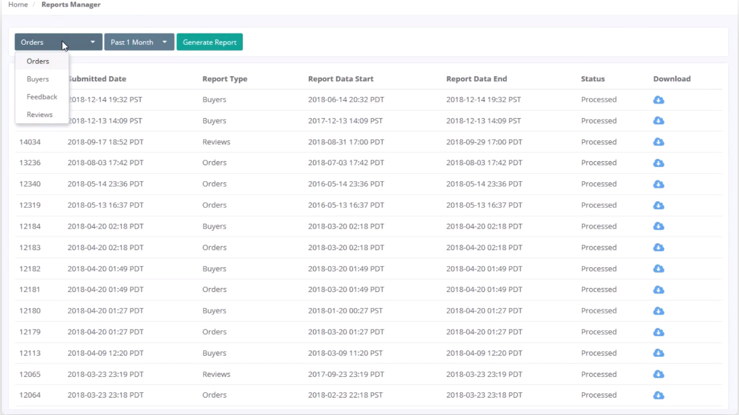Screen dimensions: 739x415
Task: Click data start 2018-01-20 00:27 PST
Action: pos(346,311)
